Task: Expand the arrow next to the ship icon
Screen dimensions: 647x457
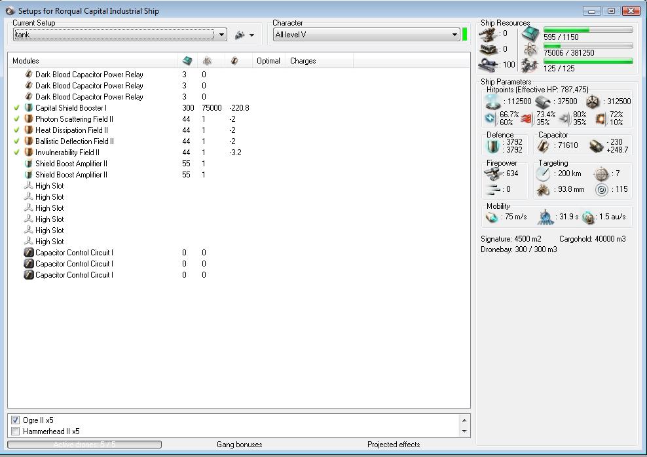Action: [x=251, y=35]
